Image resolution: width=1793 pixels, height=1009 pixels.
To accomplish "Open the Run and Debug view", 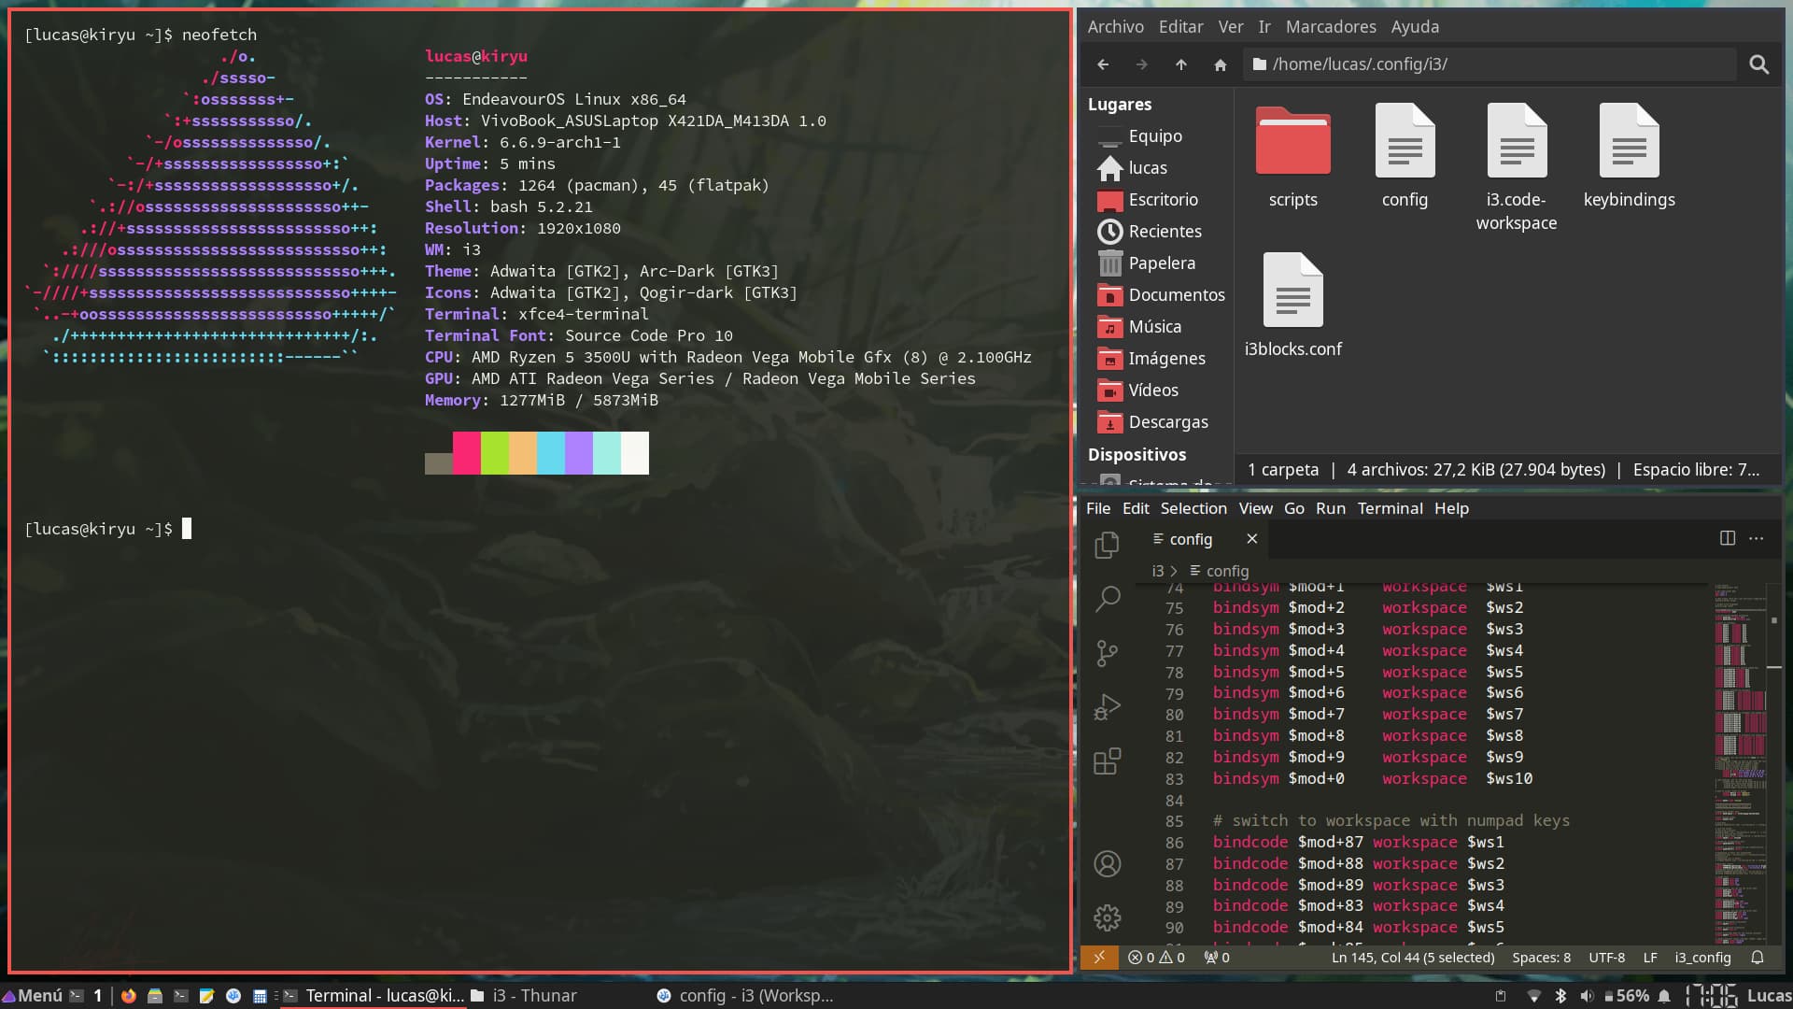I will point(1107,707).
